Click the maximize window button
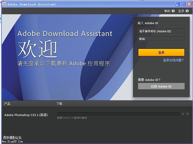The width and height of the screenshot is (193, 144). (183, 4)
